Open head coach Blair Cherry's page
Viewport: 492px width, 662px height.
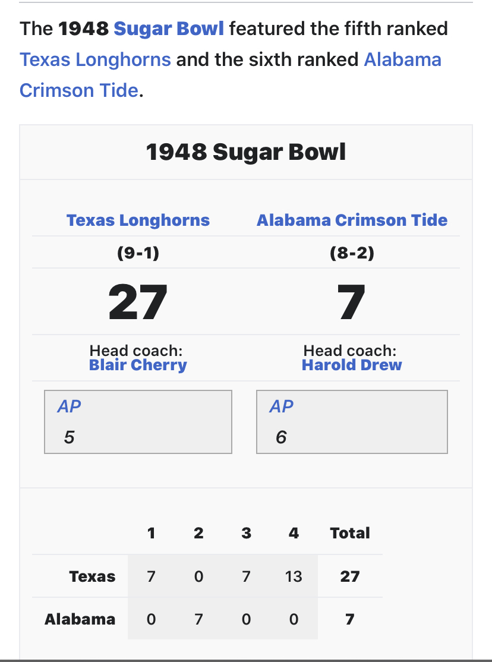138,365
